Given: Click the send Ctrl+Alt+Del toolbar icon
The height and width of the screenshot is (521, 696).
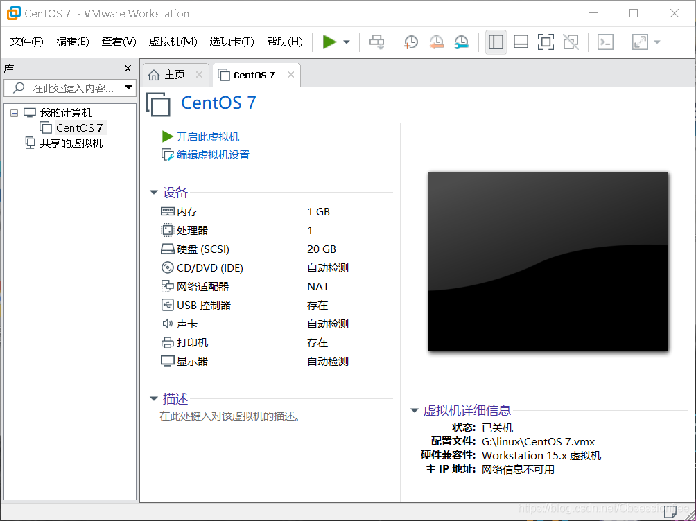Looking at the screenshot, I should pos(377,42).
